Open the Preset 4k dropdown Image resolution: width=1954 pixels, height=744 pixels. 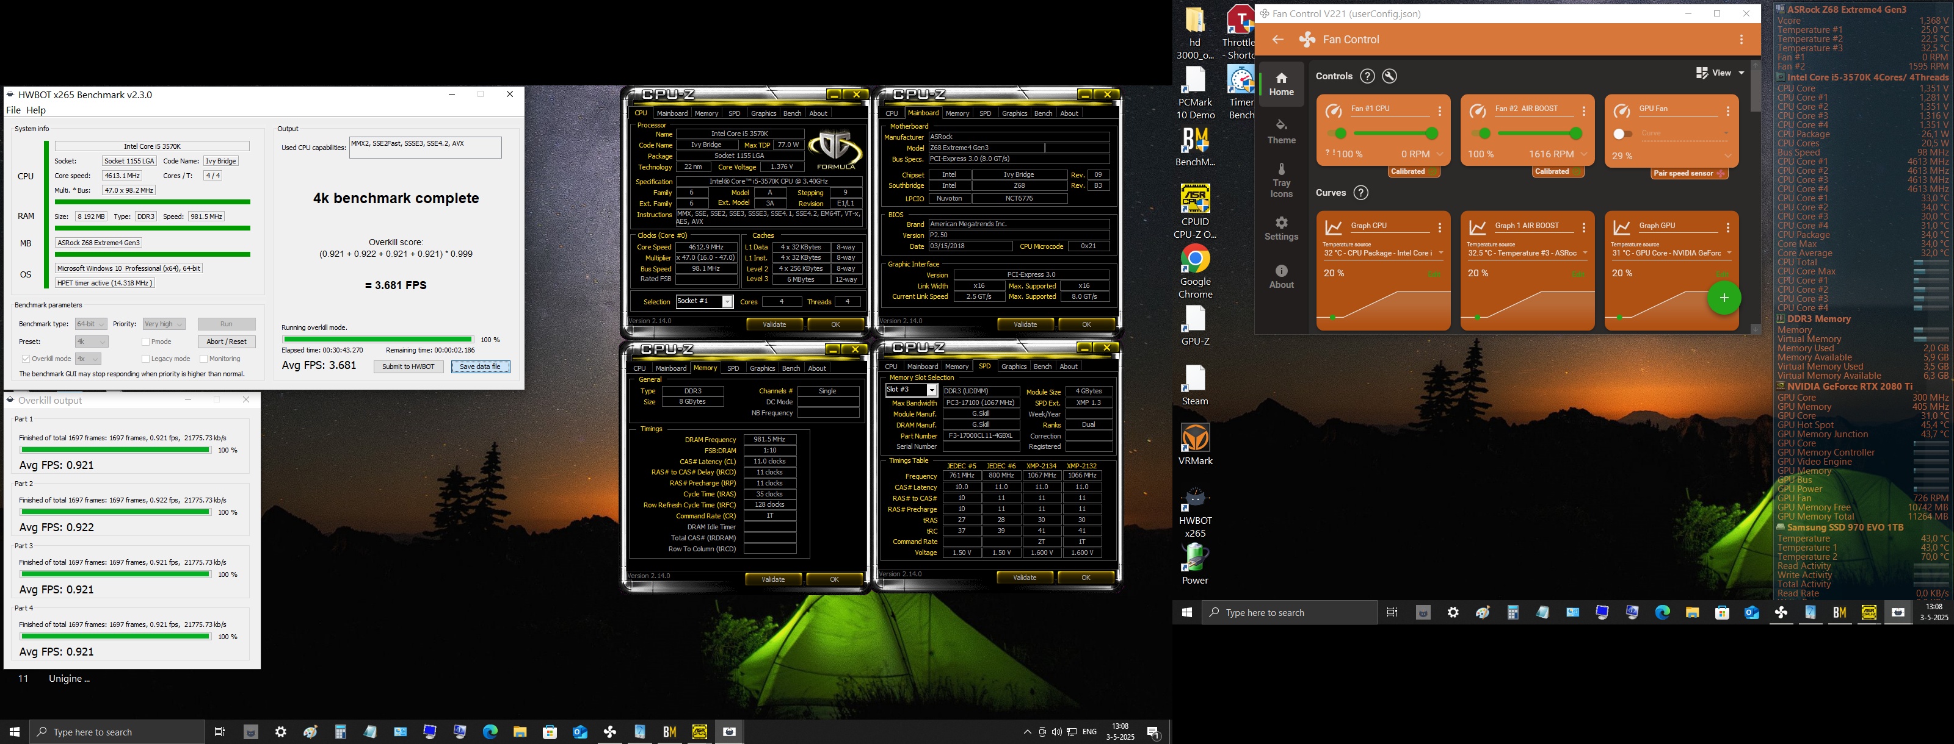point(91,342)
